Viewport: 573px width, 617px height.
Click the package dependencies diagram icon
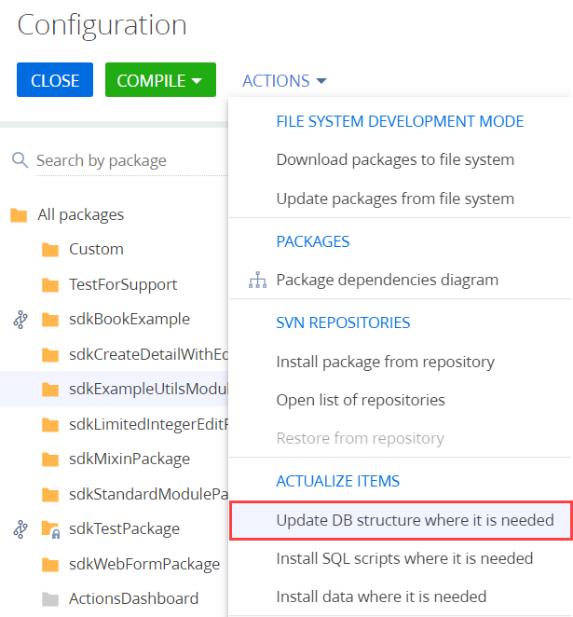coord(257,280)
